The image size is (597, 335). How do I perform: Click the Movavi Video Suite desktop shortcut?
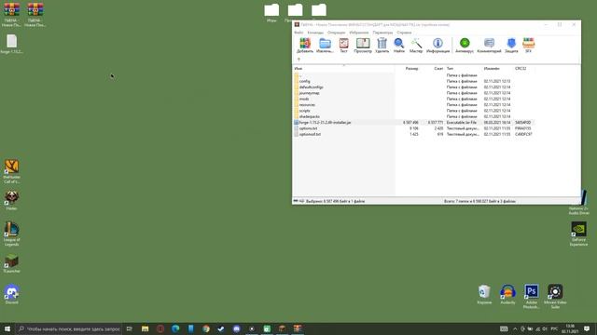[x=555, y=296]
